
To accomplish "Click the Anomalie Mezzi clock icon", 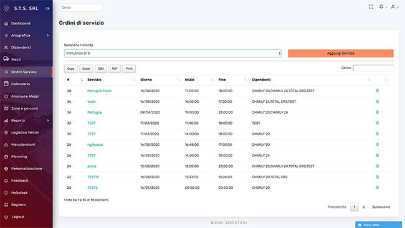I will click(x=6, y=97).
